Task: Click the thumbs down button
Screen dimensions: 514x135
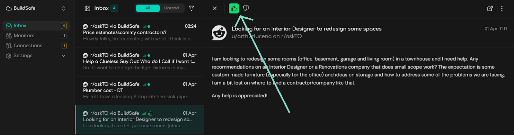Action: (246, 8)
